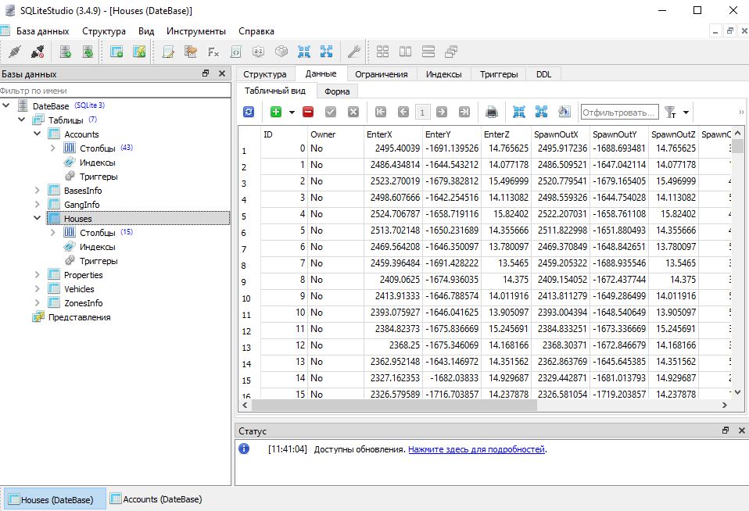Click the main toolbar outward arrows icon

[x=326, y=52]
